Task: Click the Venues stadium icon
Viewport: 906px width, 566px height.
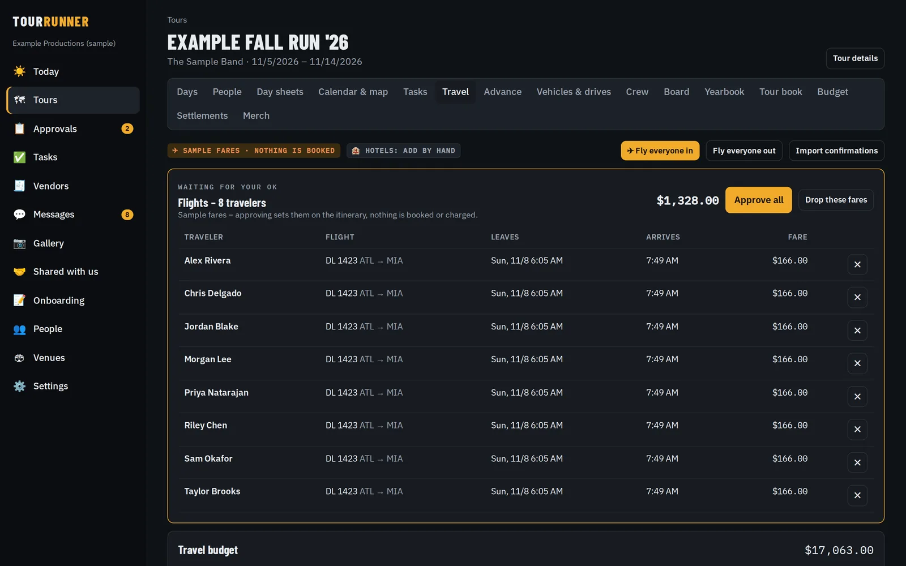Action: pos(19,358)
